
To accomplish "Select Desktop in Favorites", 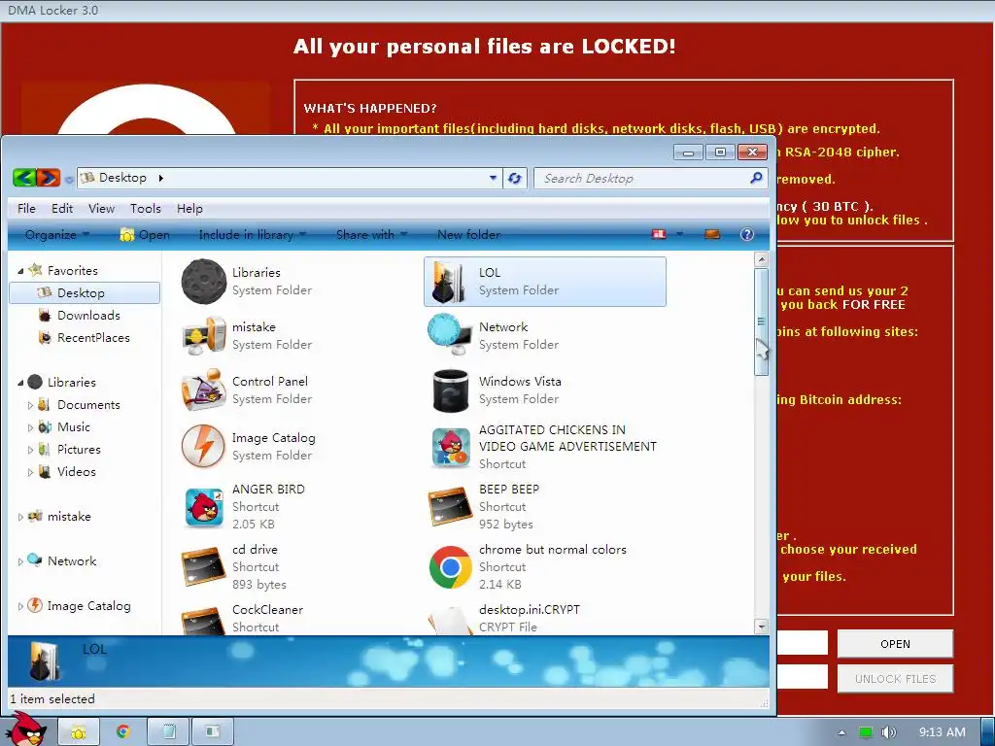I will coord(85,292).
